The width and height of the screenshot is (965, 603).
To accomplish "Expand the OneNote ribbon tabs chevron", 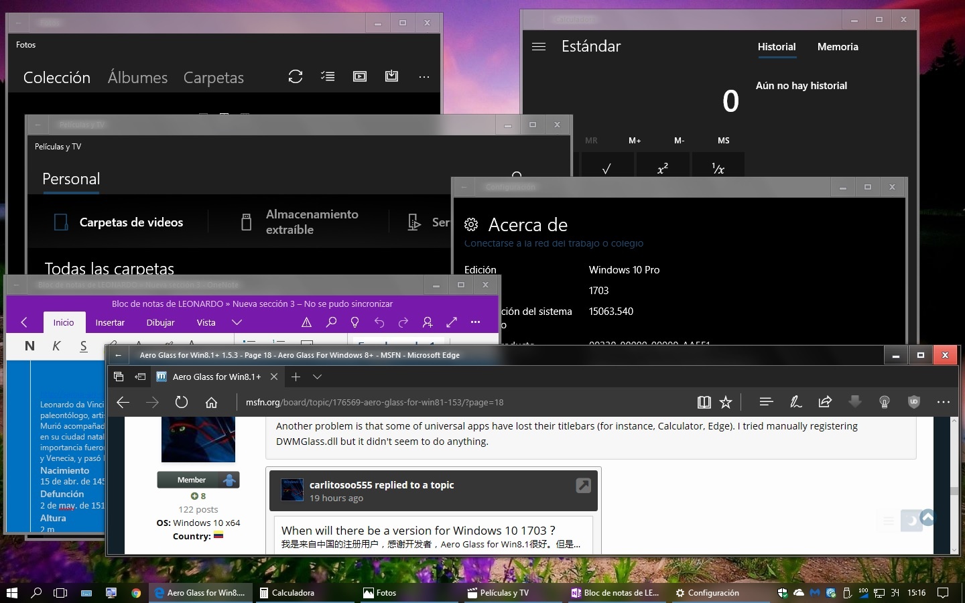I will pyautogui.click(x=237, y=322).
